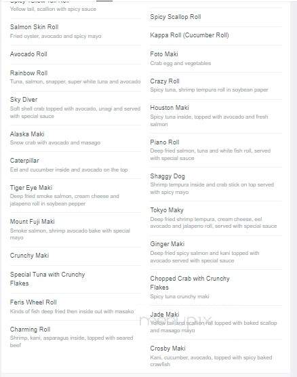Open the Avocado Roll menu item
Image resolution: width=297 pixels, height=377 pixels.
[x=28, y=54]
